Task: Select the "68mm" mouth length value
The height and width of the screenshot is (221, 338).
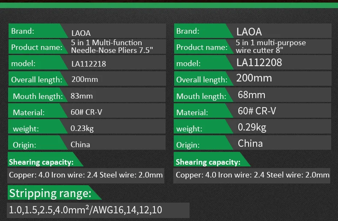Action: click(x=251, y=95)
